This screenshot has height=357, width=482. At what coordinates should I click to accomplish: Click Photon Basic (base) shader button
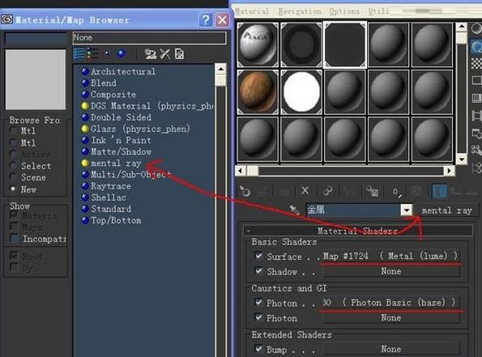(x=390, y=302)
